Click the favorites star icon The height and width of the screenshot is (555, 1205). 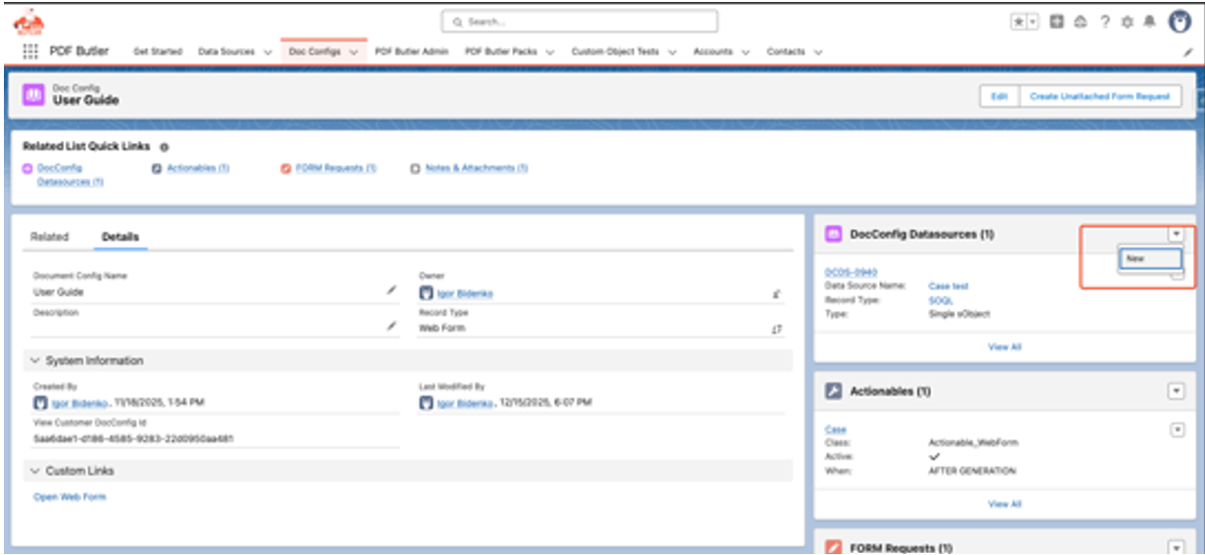click(x=1018, y=22)
